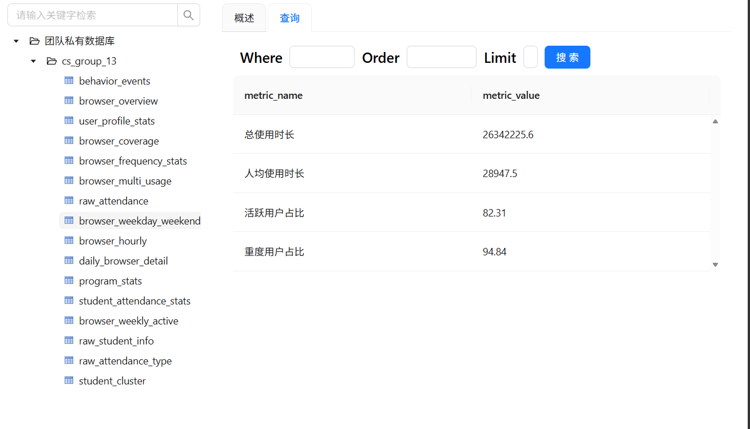Click table icon beside browser_weekly_active
Screen dimensions: 750x429
[69, 320]
